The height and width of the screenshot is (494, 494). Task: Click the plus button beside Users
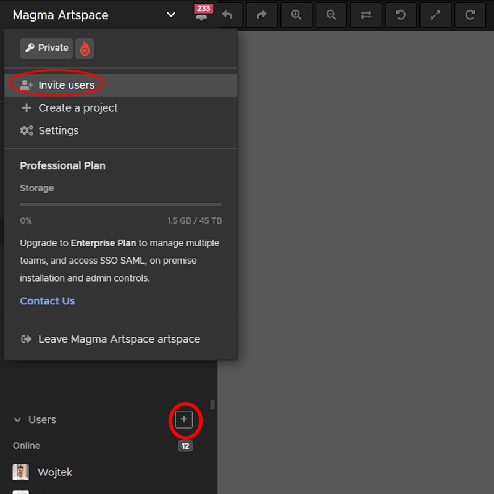(x=184, y=420)
